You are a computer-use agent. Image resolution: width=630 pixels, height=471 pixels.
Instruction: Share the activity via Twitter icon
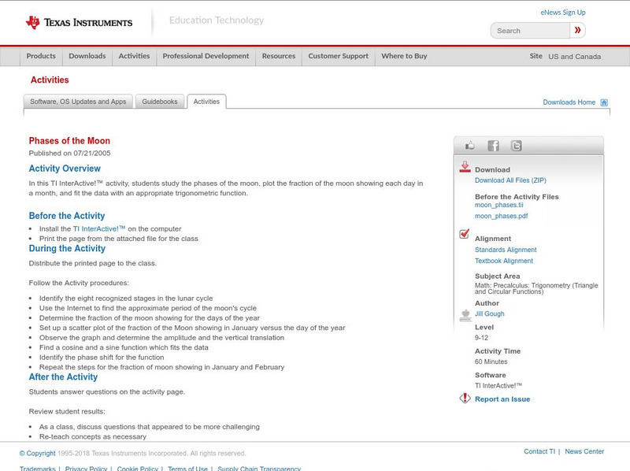(516, 146)
